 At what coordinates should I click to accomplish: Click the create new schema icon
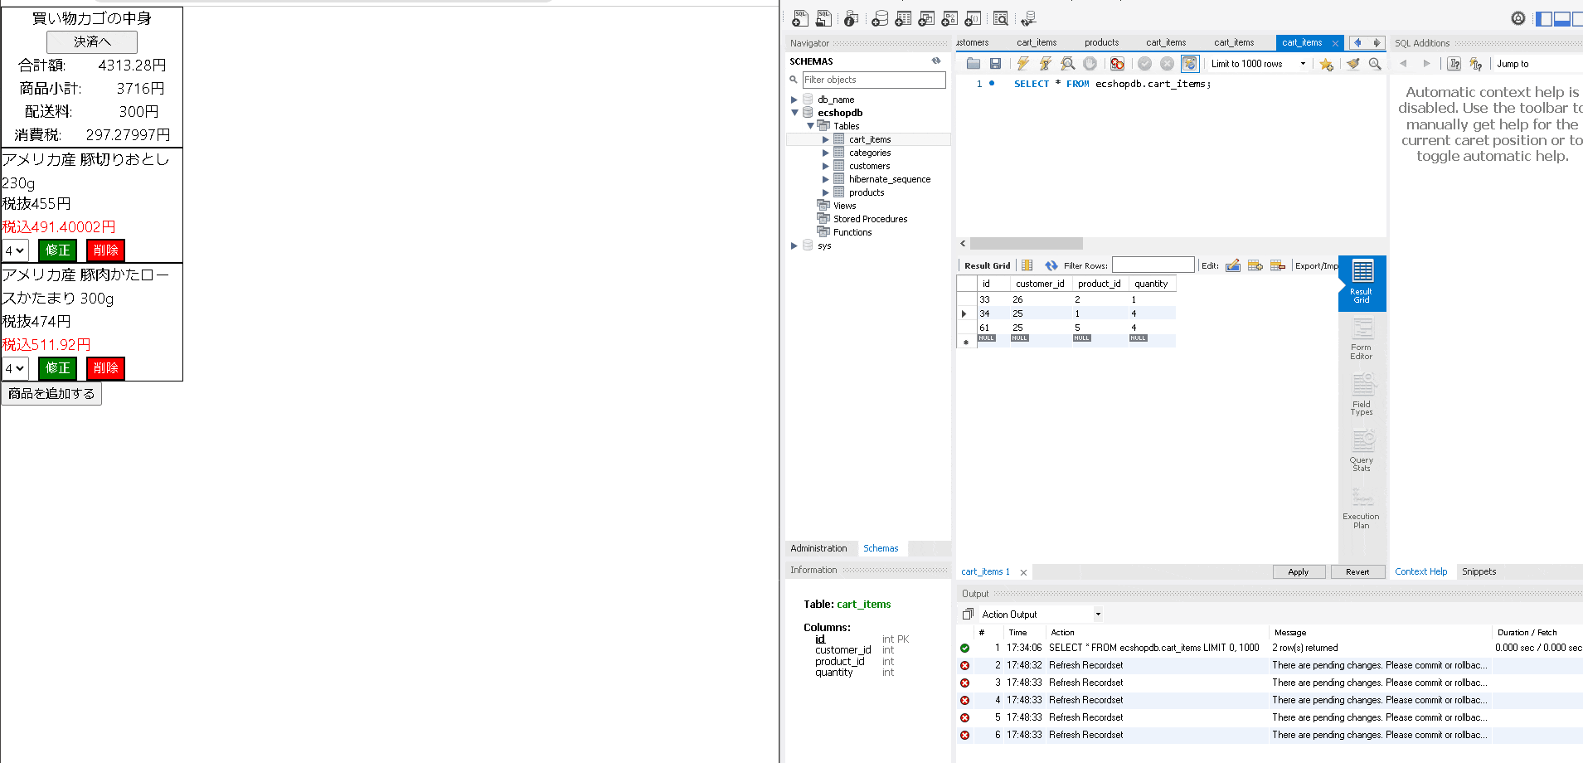click(x=880, y=18)
